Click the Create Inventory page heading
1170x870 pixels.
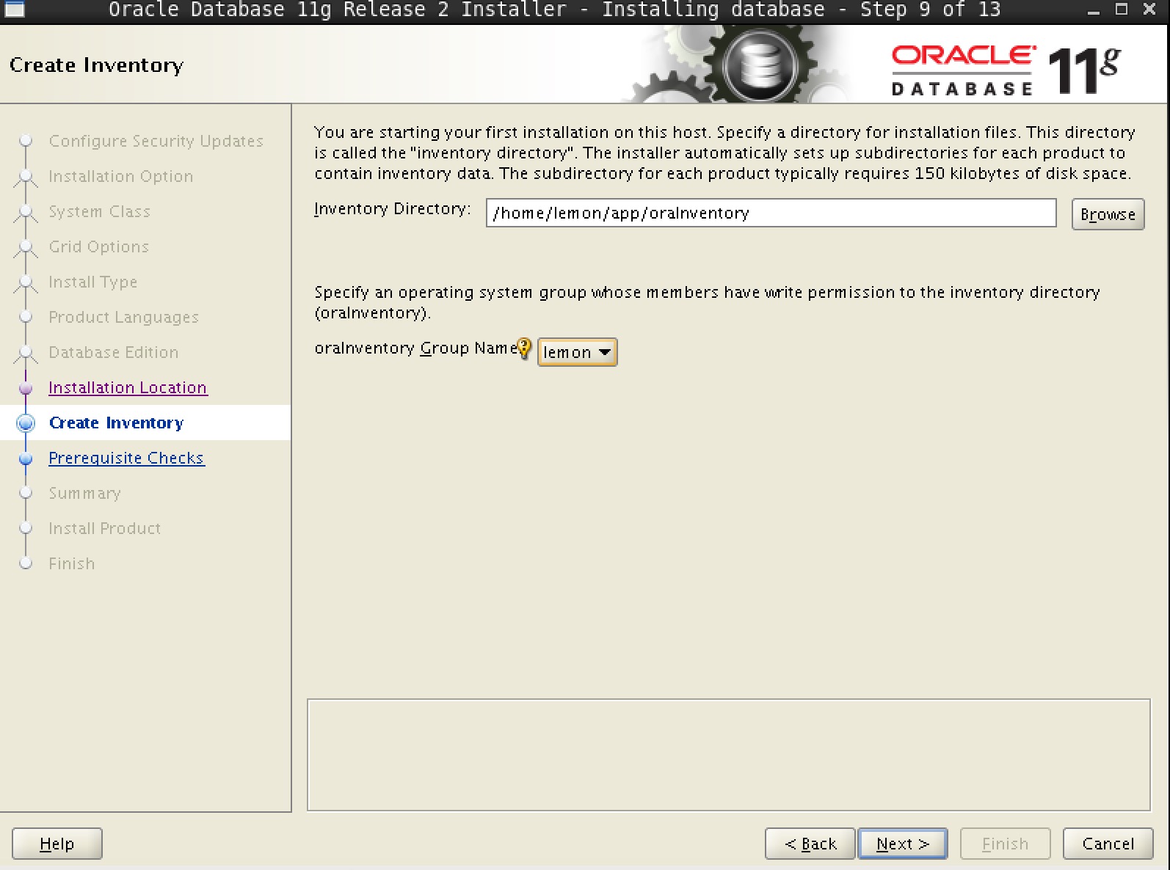click(96, 65)
